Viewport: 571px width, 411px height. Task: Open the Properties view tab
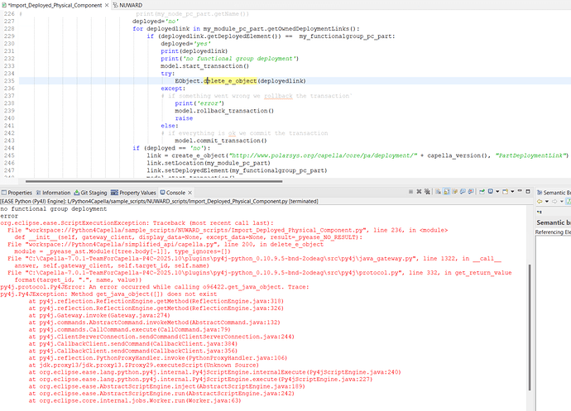pos(17,193)
